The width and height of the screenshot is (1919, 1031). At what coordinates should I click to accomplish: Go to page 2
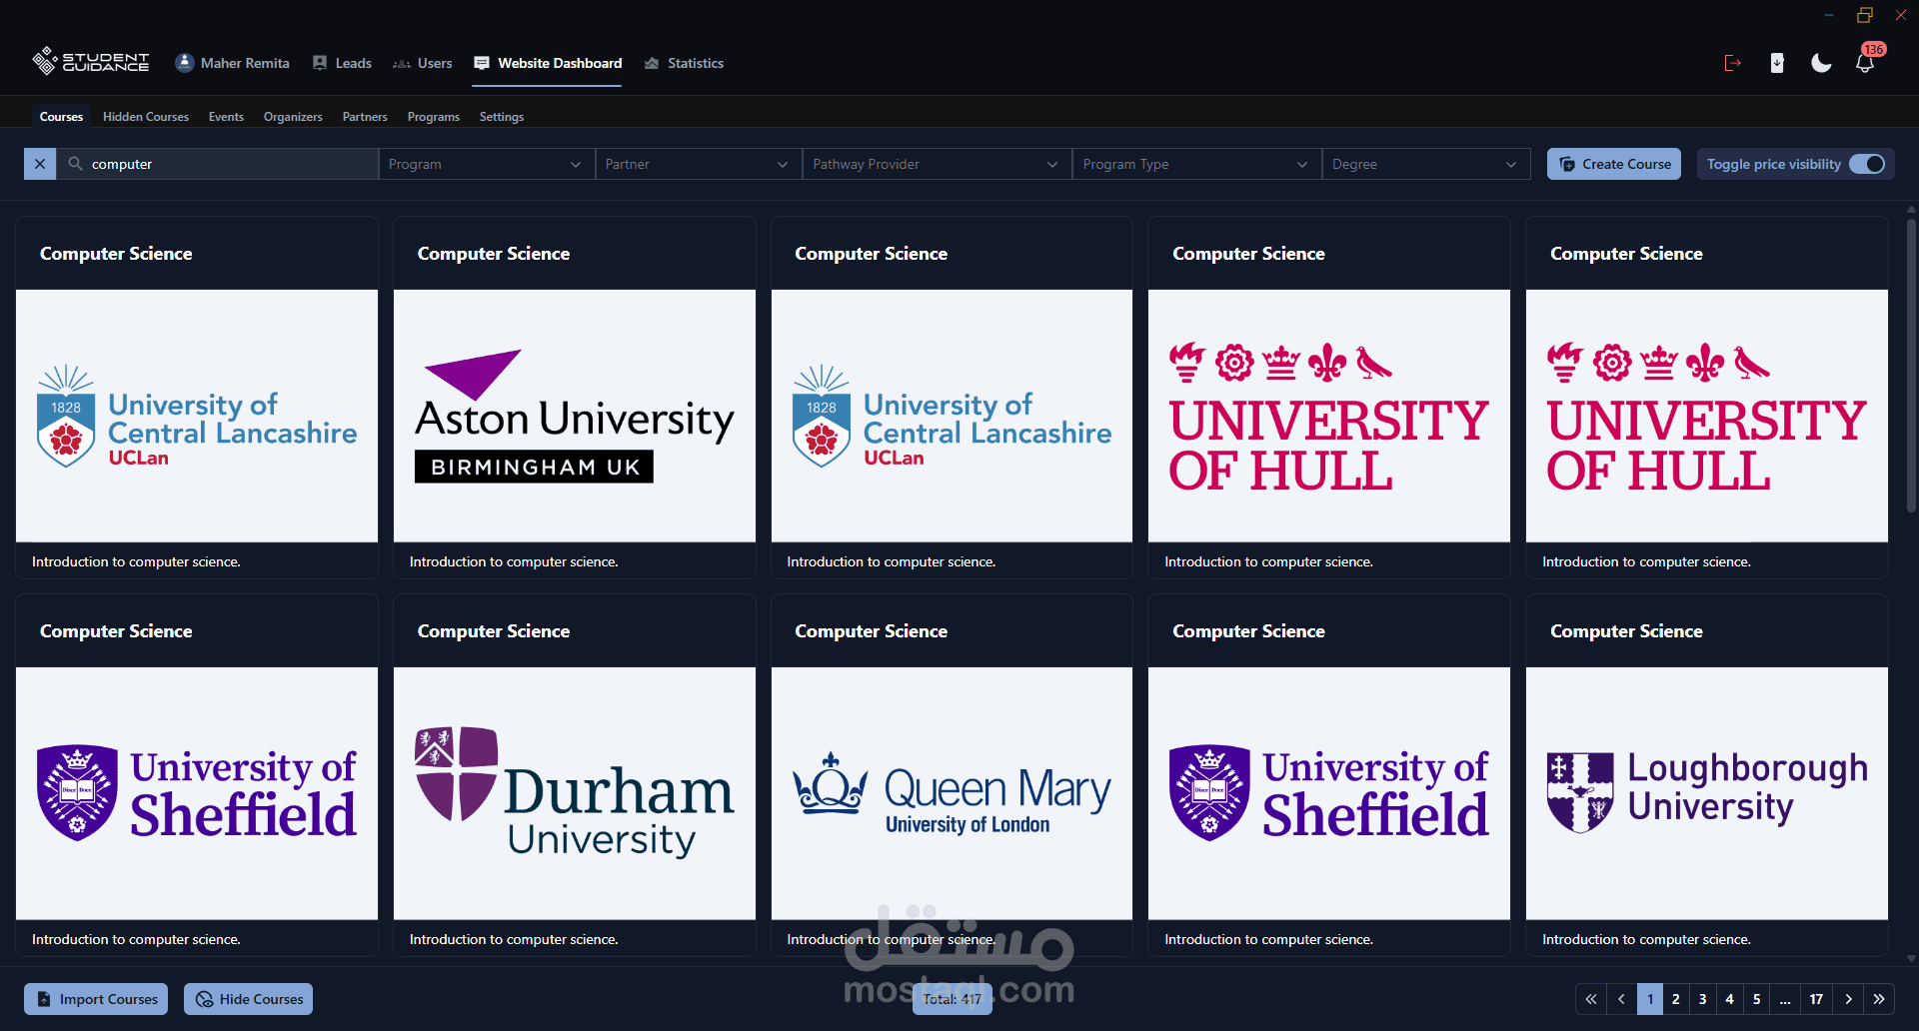[1676, 999]
